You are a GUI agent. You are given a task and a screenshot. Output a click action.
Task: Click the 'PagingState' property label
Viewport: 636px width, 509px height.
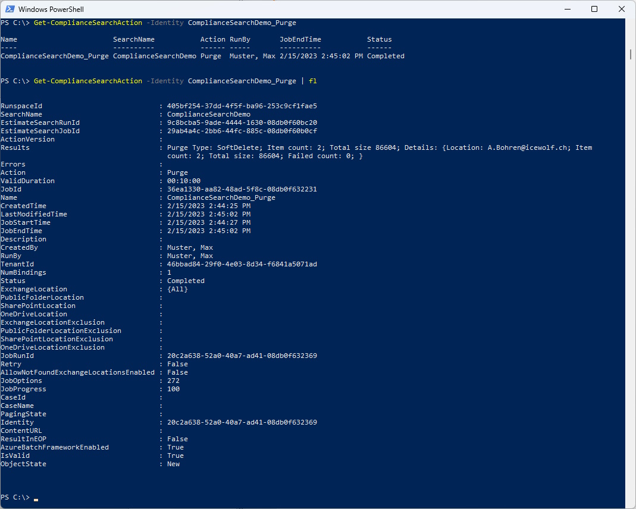24,414
